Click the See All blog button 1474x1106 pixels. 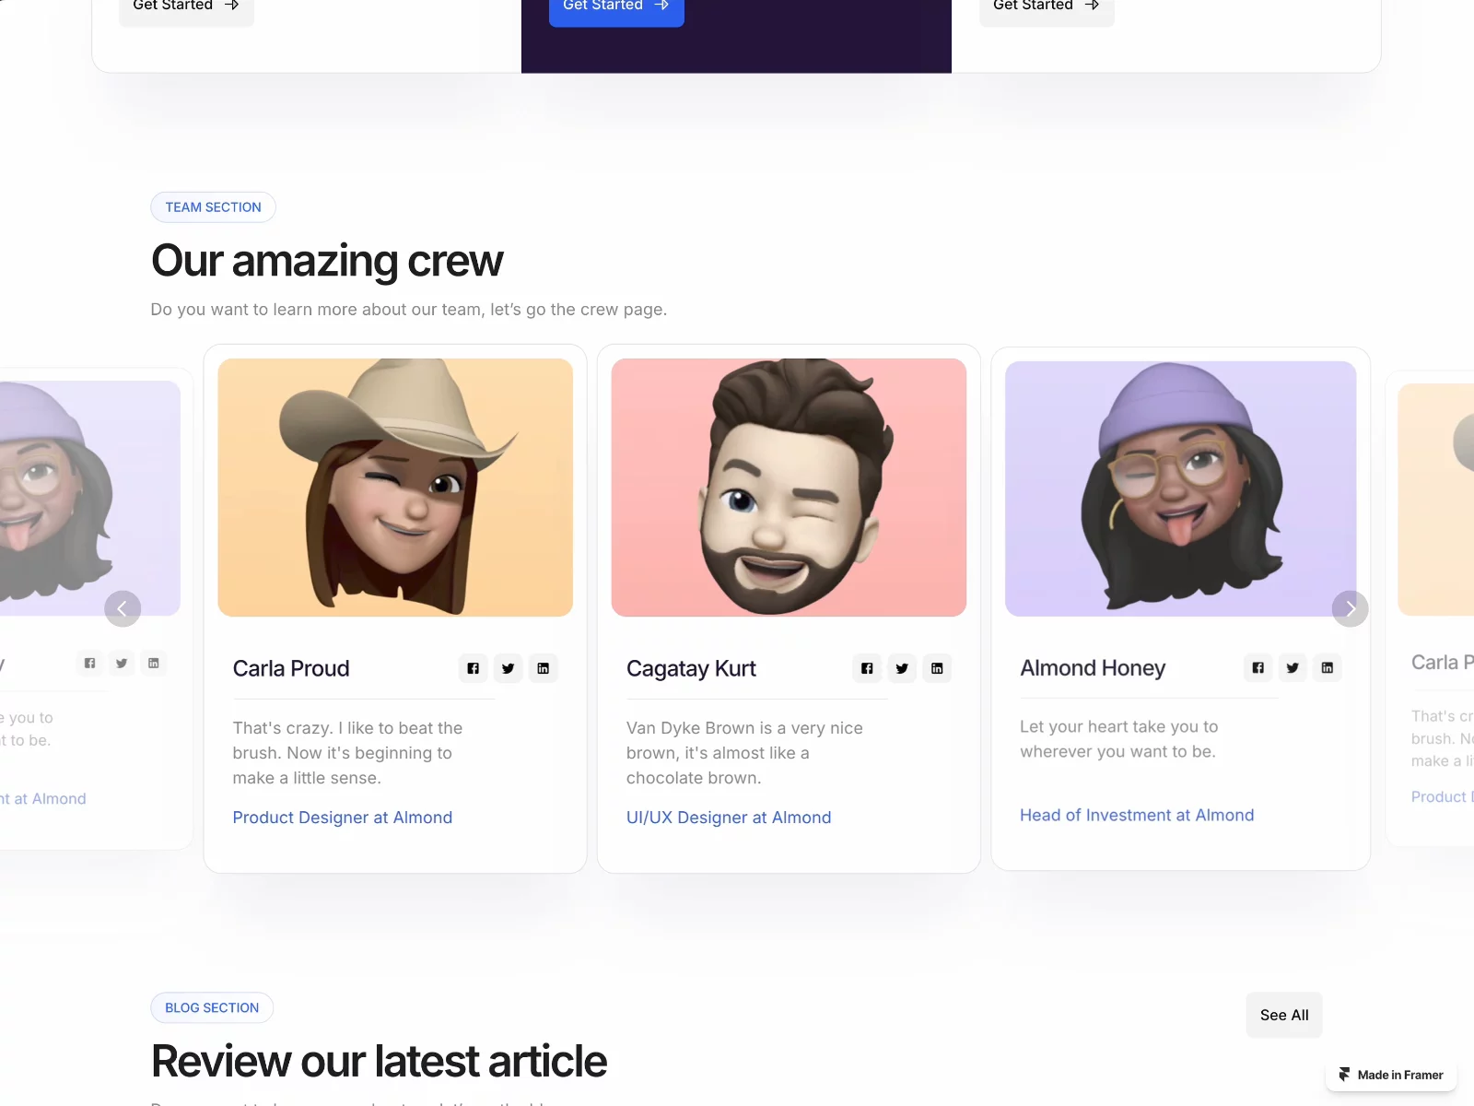tap(1284, 1015)
